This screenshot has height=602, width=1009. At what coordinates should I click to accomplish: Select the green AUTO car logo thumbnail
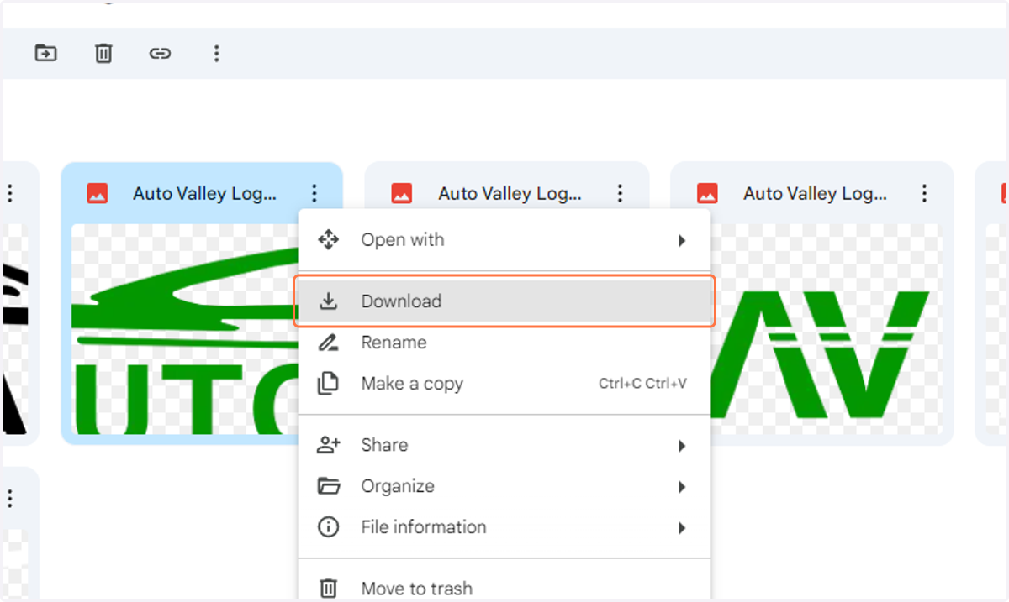[x=185, y=329]
